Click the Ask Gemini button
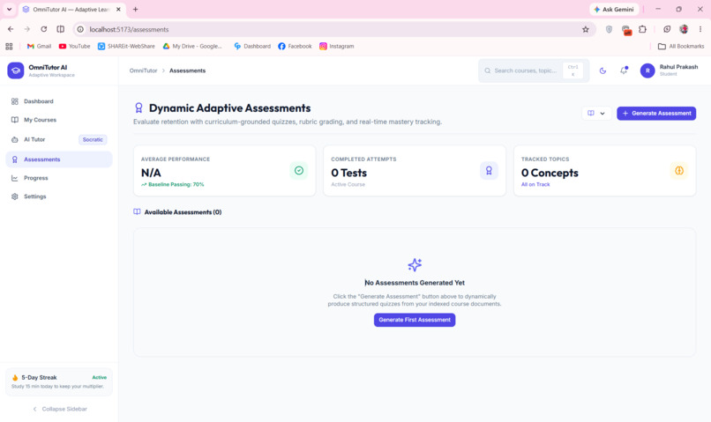 click(614, 9)
